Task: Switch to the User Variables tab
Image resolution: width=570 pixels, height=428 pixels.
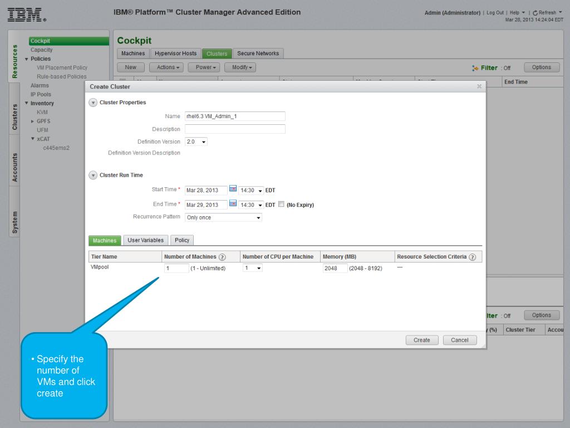Action: pos(145,240)
